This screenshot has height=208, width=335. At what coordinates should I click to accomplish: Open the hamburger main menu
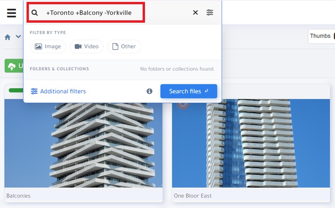click(11, 13)
